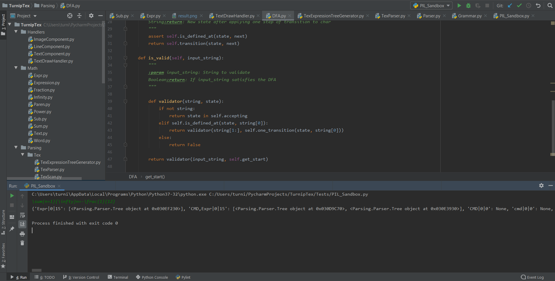This screenshot has height=281, width=555.
Task: Start debugging with the bug icon
Action: (468, 5)
